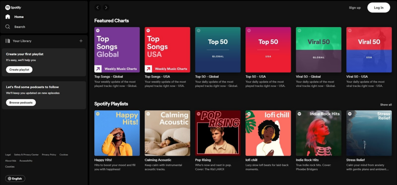Open the Safety & Privacy Center link

pos(26,155)
